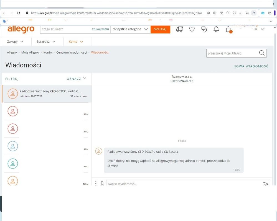Viewport: 277px width, 221px height.
Task: Attach a file with the paperclip icon
Action: click(103, 183)
